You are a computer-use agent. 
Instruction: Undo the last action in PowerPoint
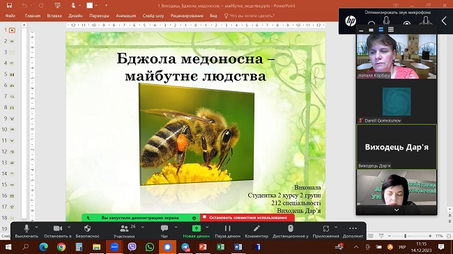tap(24, 6)
